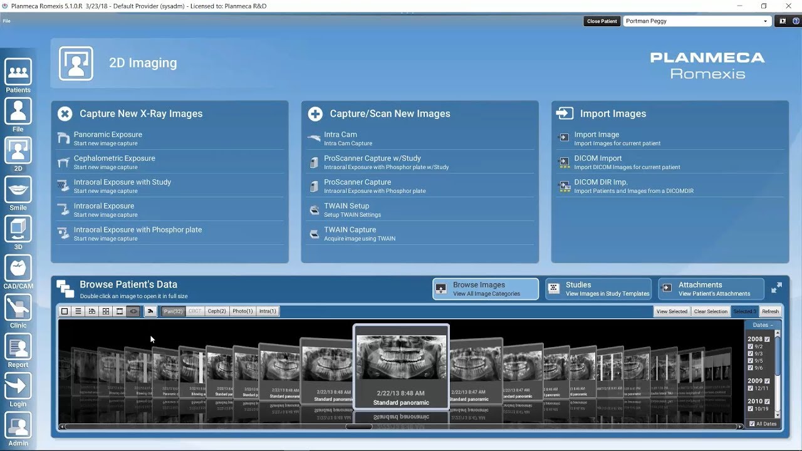The image size is (802, 451).
Task: Acquire image with TWAIN Capture
Action: (420, 234)
